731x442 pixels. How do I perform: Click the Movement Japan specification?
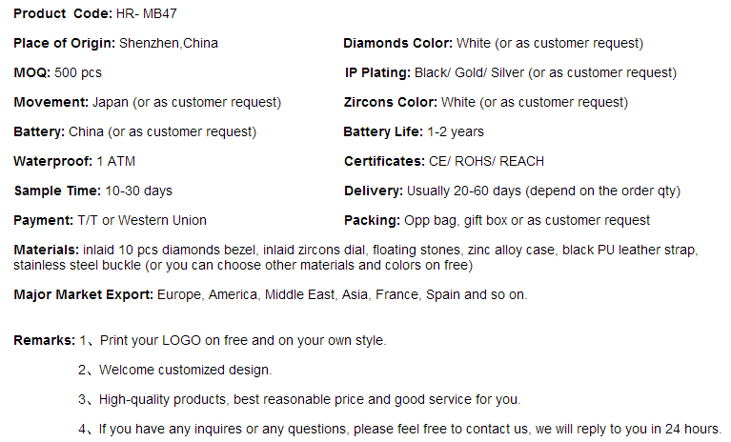pyautogui.click(x=148, y=103)
